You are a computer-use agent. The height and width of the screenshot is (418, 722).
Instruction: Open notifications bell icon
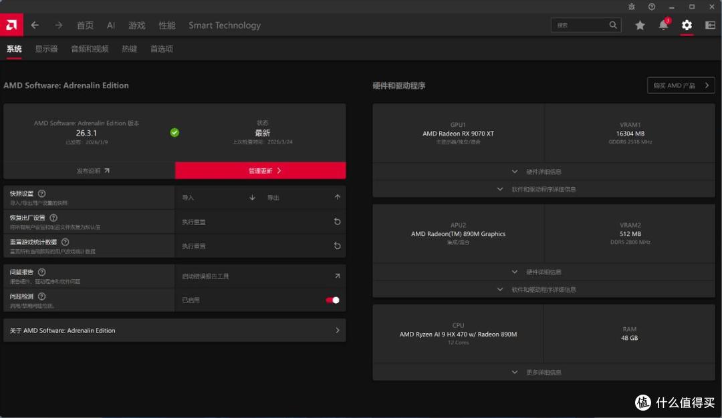coord(664,25)
